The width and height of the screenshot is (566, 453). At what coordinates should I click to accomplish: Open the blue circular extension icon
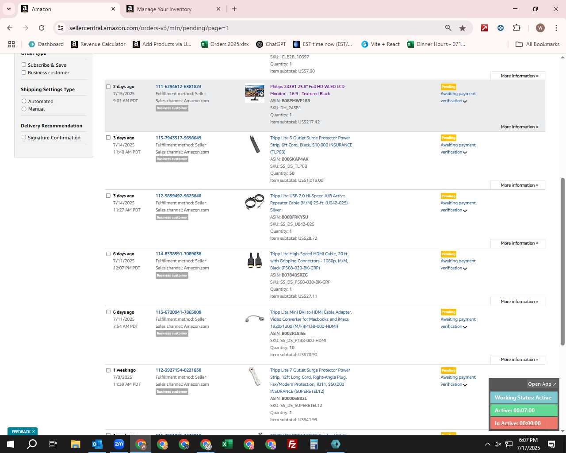point(501,28)
